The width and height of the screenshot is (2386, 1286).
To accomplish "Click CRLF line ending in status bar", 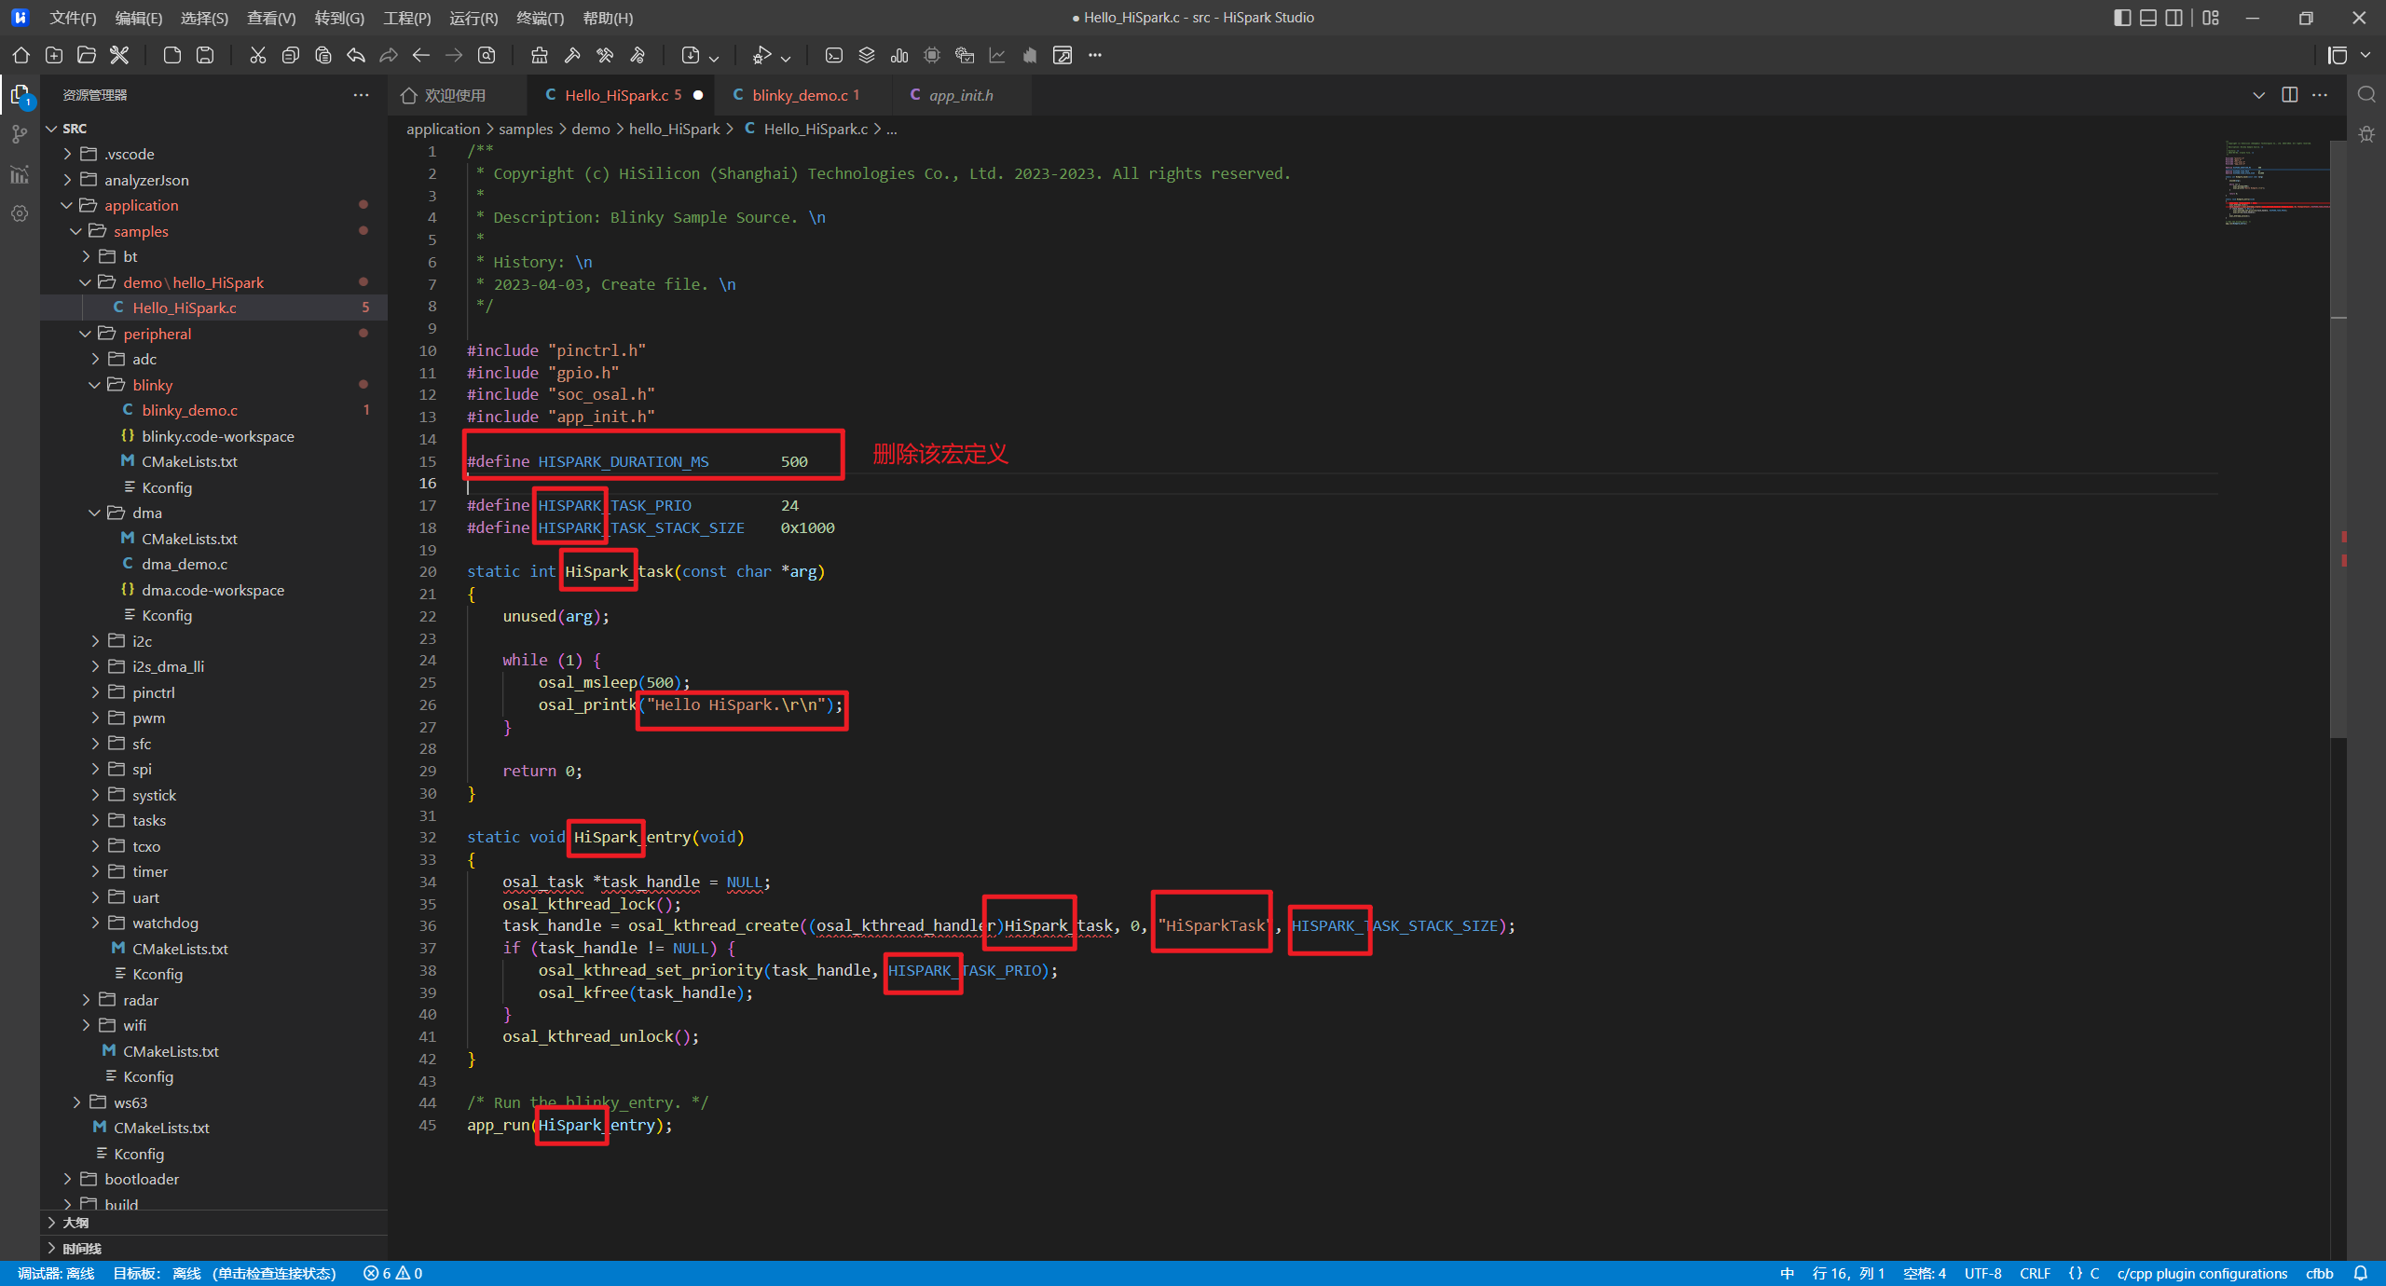I will pyautogui.click(x=2035, y=1273).
